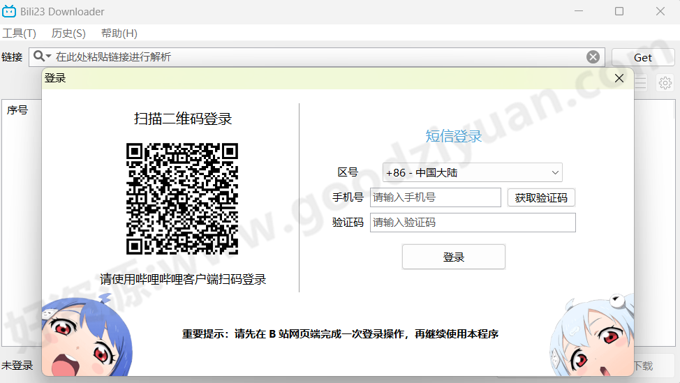Click the Bili23 Downloader app icon
This screenshot has height=383, width=680.
(x=8, y=11)
